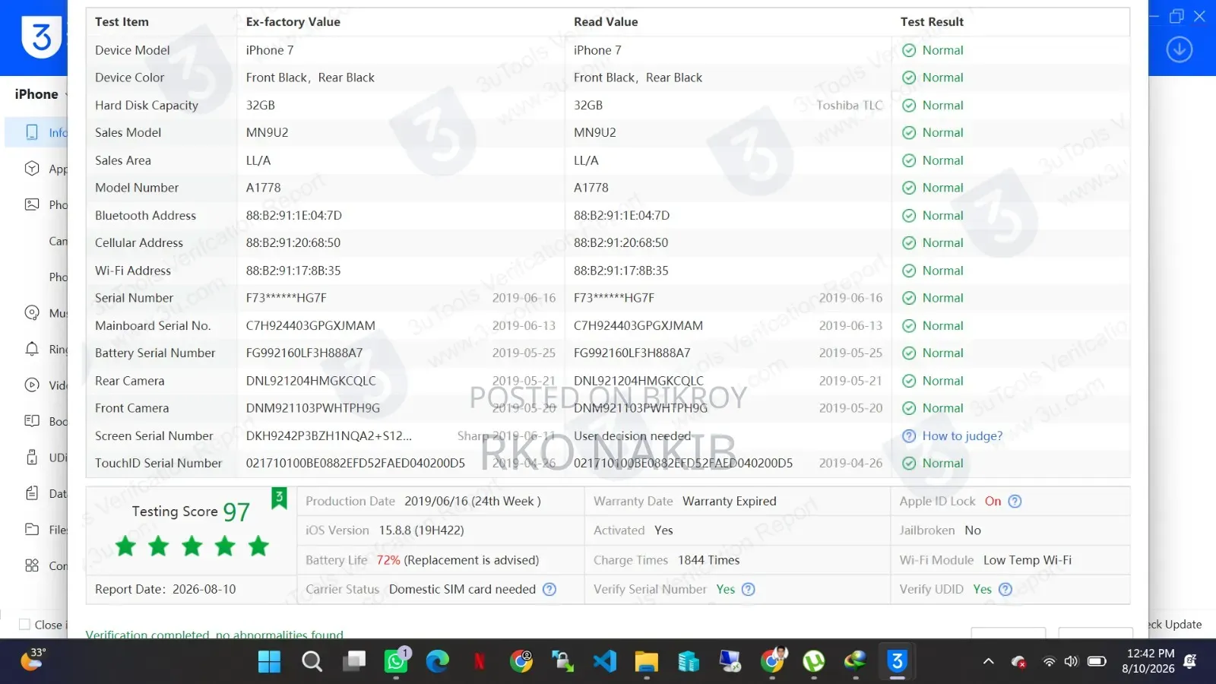Click the Warranty Expired text

(x=730, y=502)
